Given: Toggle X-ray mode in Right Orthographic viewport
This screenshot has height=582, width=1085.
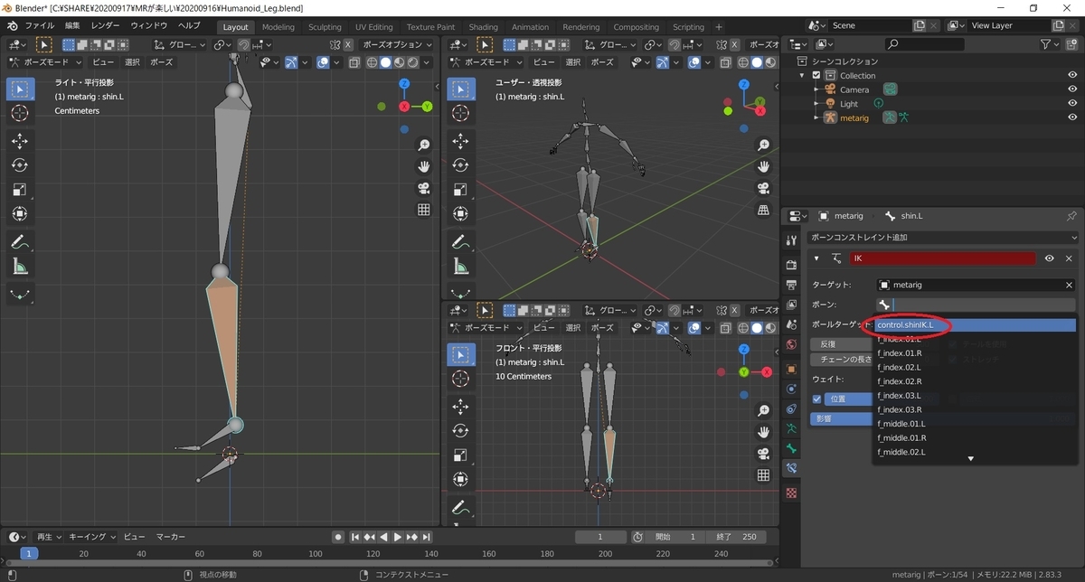Looking at the screenshot, I should [x=354, y=62].
